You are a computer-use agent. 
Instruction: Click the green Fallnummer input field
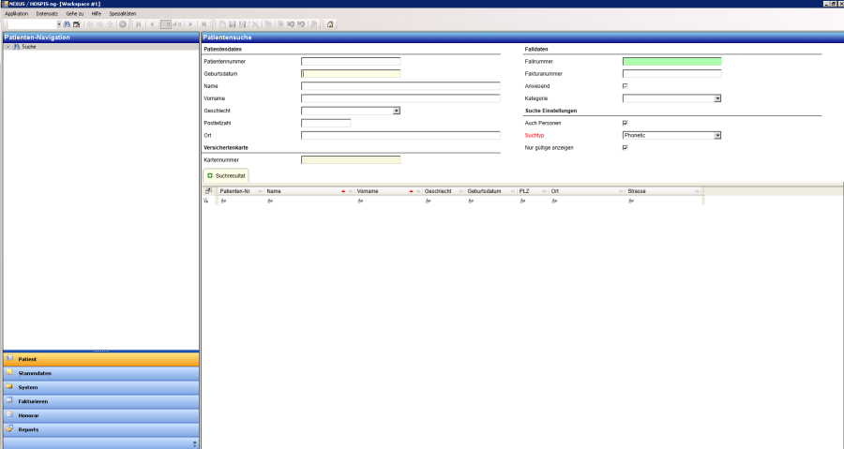click(x=671, y=61)
